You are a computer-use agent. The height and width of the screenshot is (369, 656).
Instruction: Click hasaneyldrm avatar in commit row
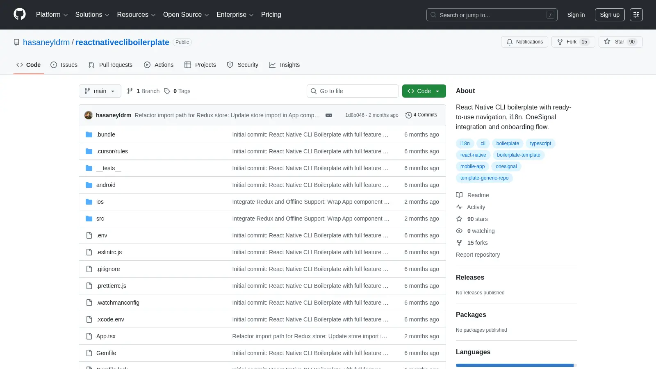89,115
